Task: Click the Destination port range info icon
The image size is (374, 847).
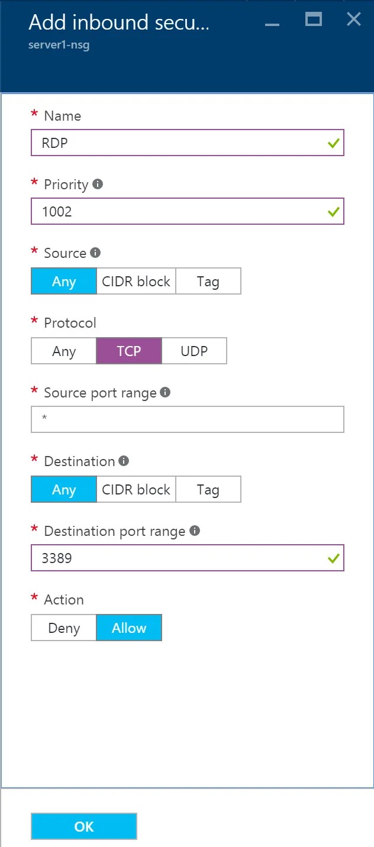Action: [x=195, y=531]
